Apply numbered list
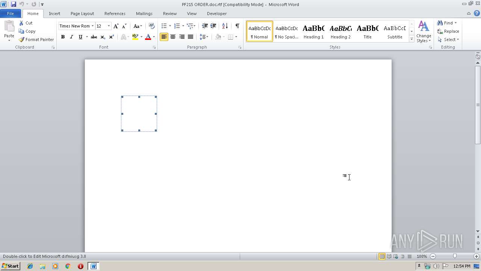 pos(177,26)
